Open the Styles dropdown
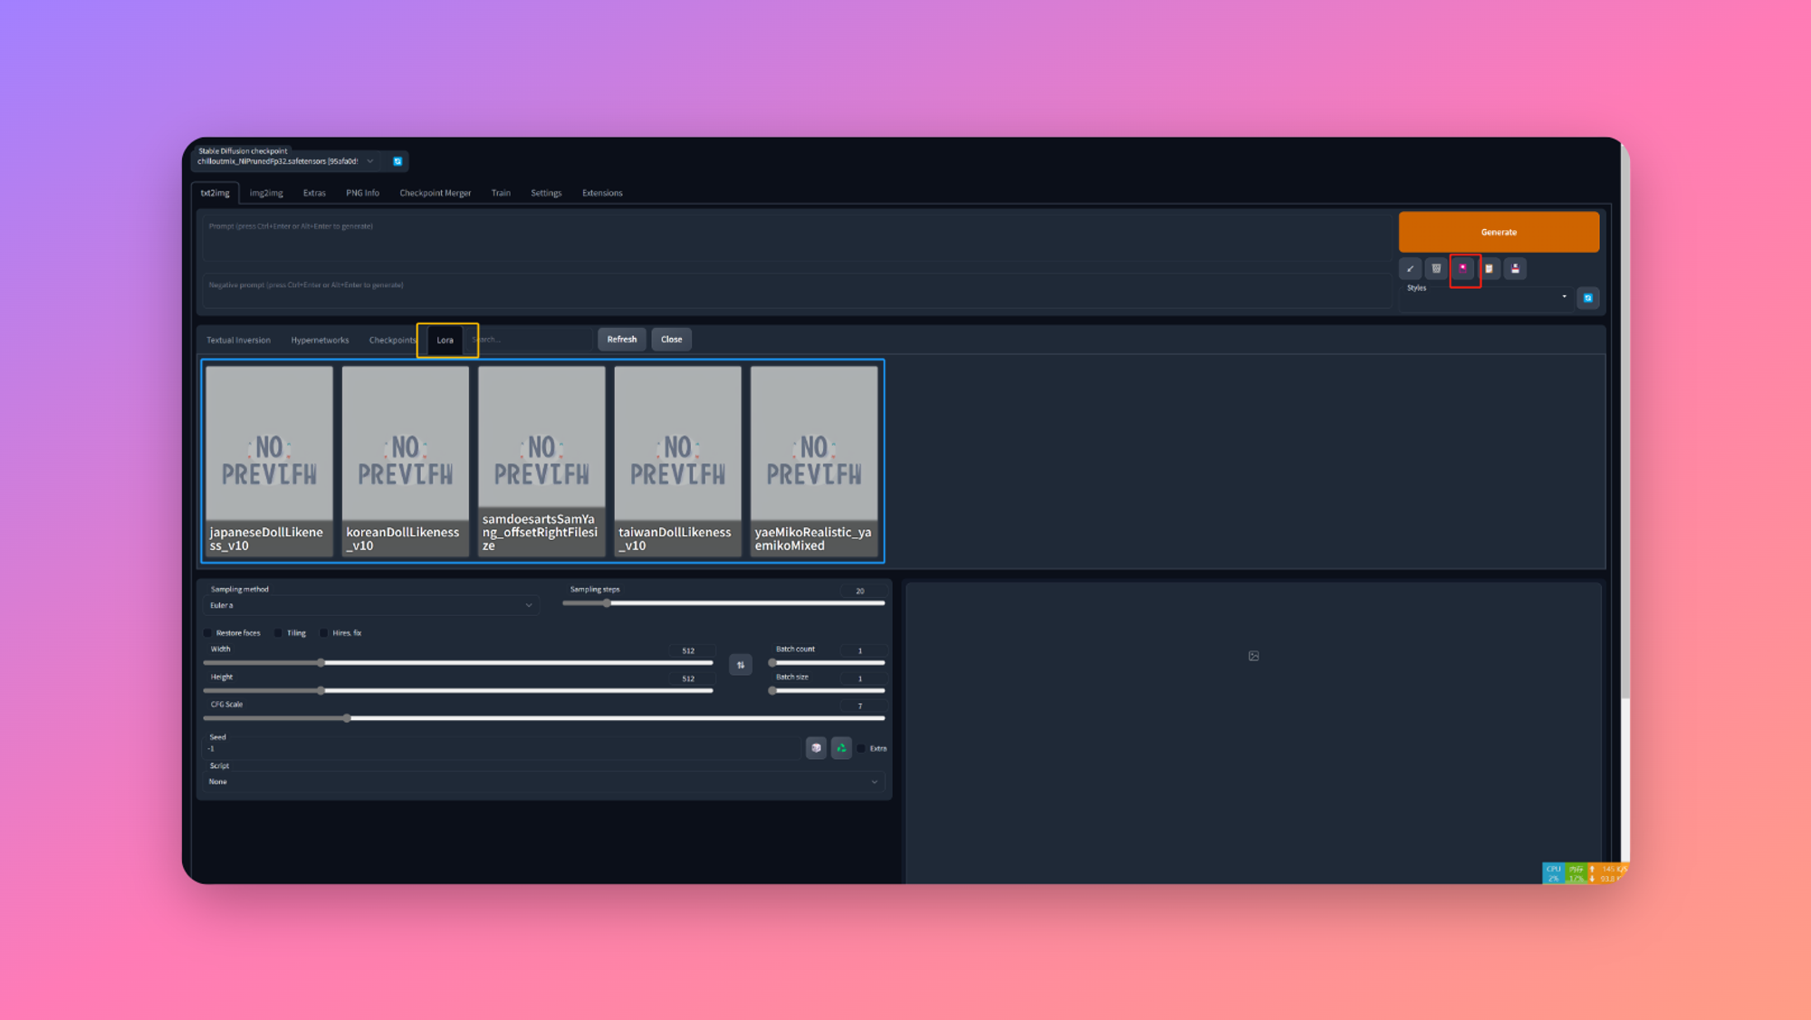 (1487, 299)
